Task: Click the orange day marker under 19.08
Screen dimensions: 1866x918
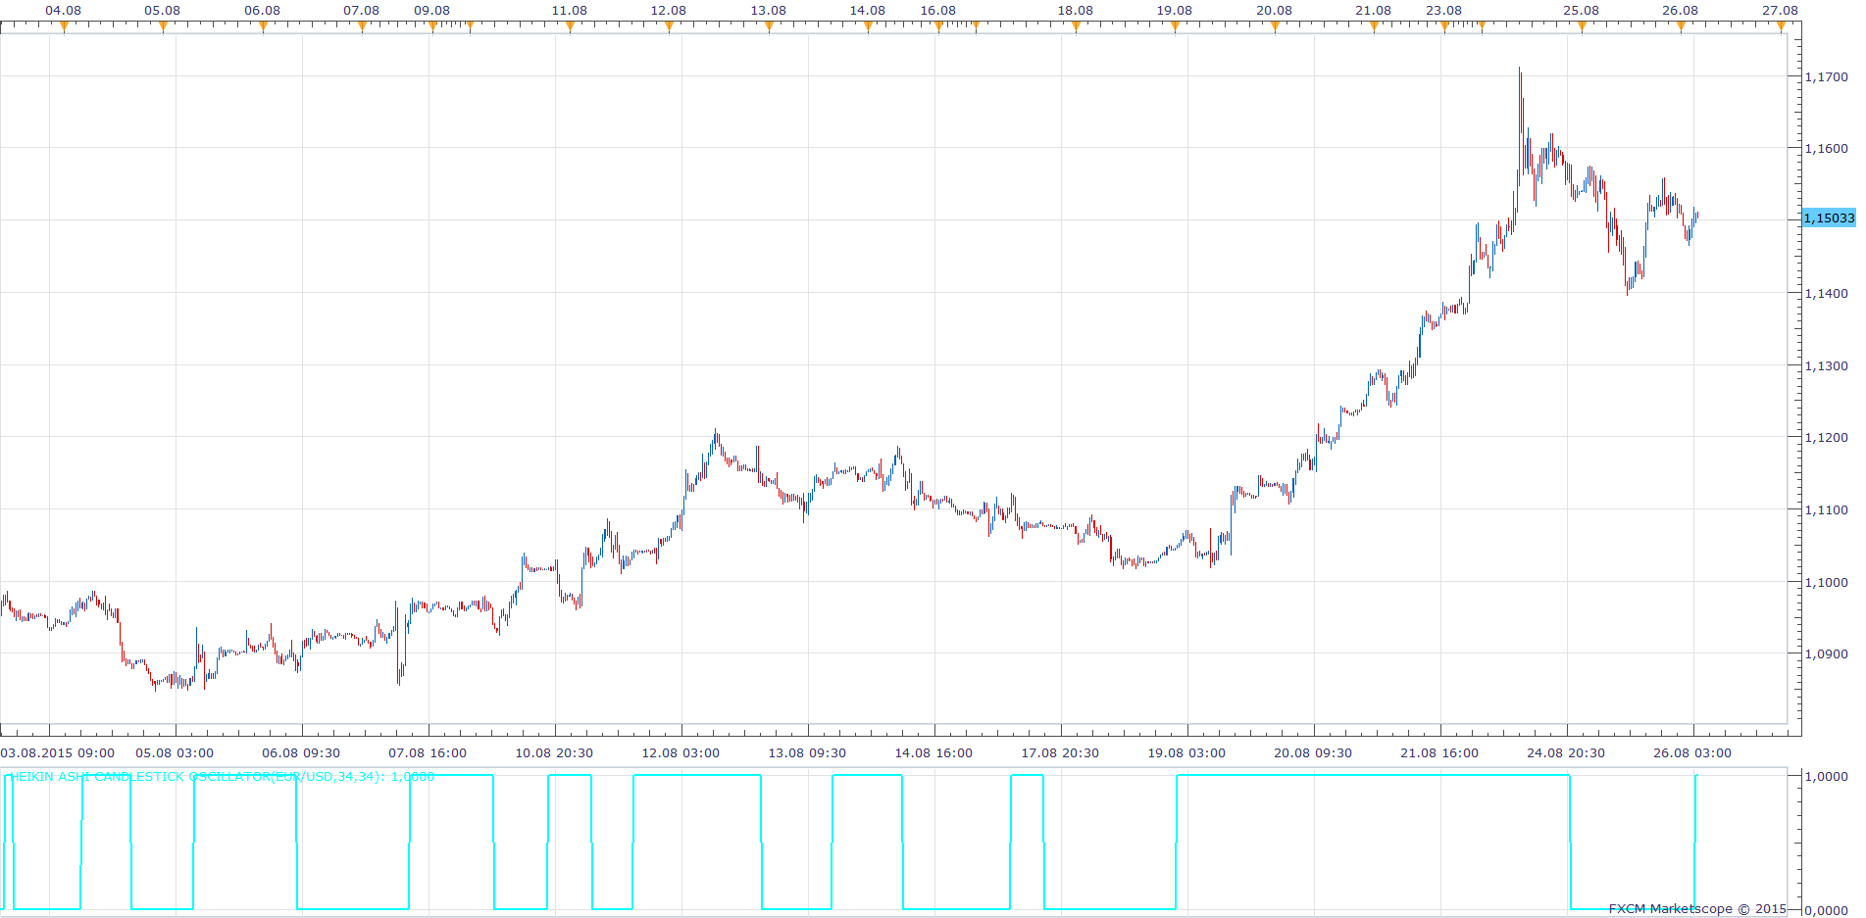Action: 1175,26
